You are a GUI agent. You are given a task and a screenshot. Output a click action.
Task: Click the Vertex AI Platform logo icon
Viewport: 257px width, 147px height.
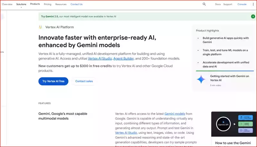40,27
